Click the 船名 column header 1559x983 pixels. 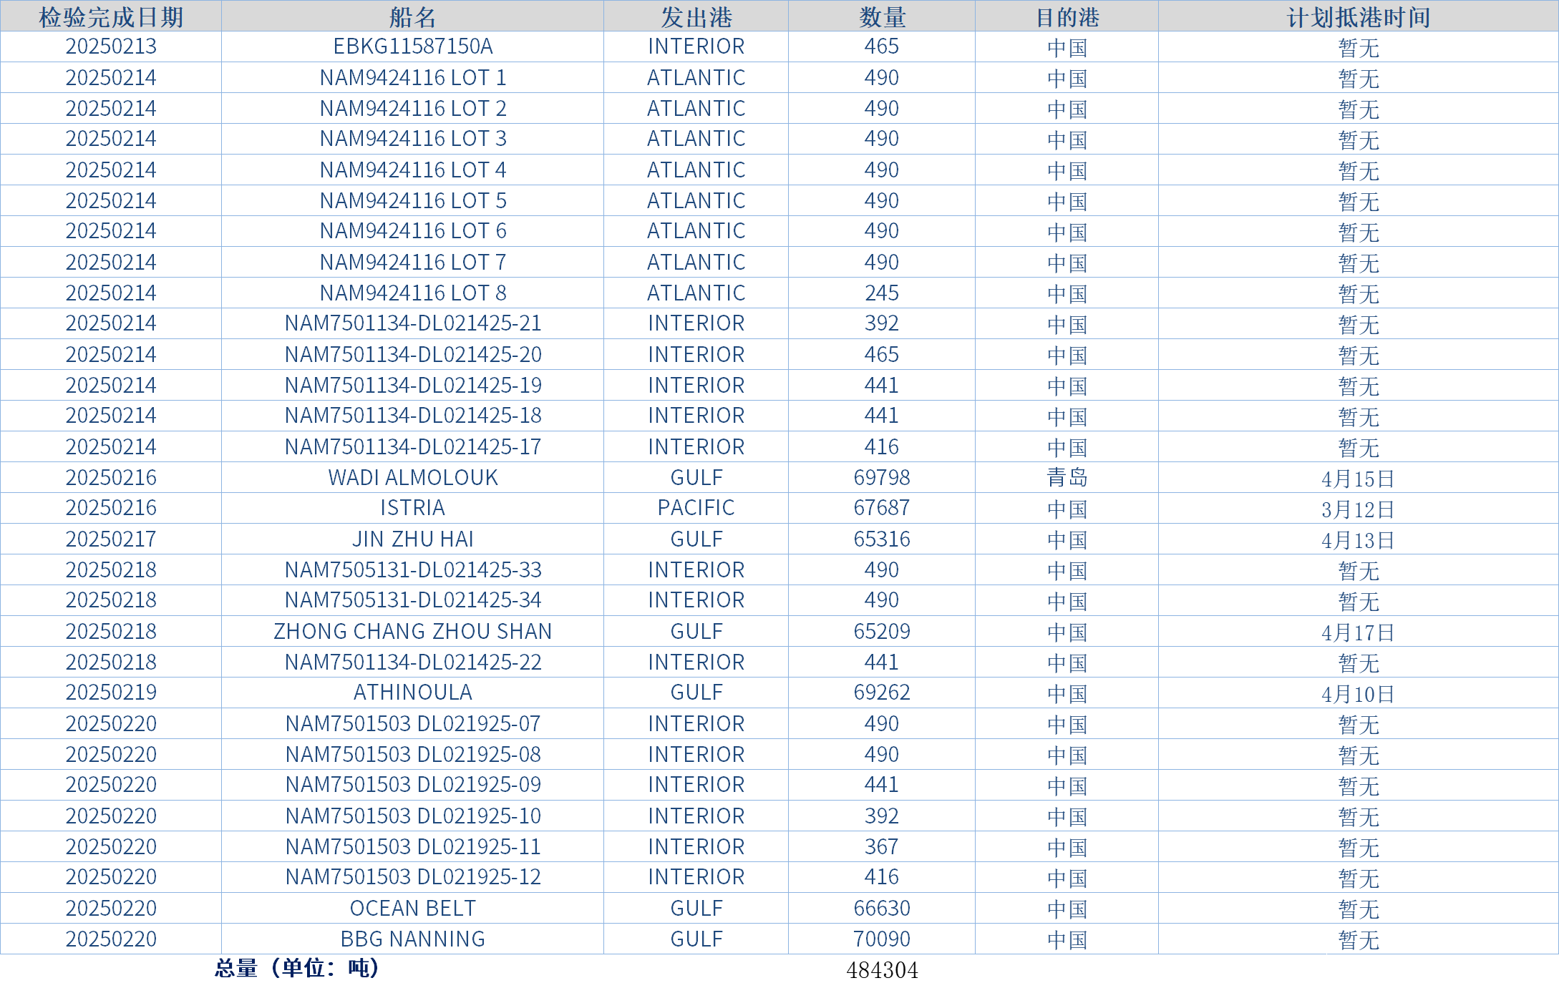(x=412, y=16)
